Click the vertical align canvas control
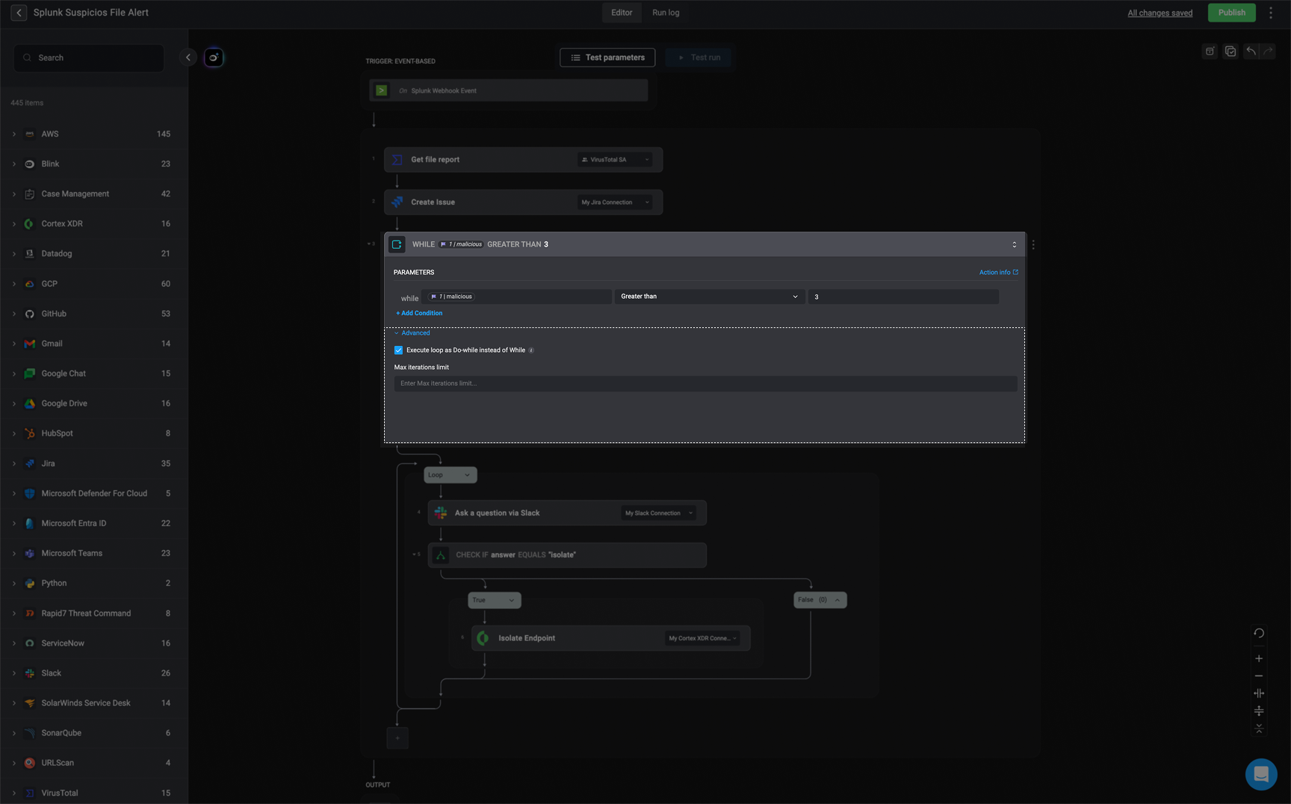 click(1259, 711)
